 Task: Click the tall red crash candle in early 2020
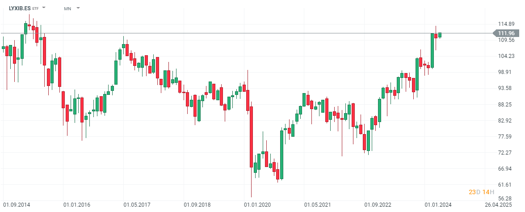pos(252,137)
